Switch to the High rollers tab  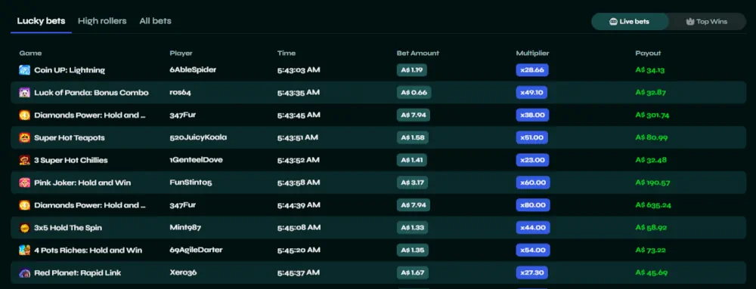tap(102, 21)
